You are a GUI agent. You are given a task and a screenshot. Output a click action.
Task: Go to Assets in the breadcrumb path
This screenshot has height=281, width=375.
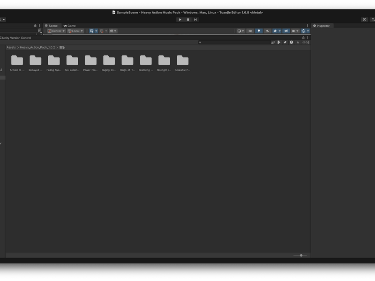point(11,47)
